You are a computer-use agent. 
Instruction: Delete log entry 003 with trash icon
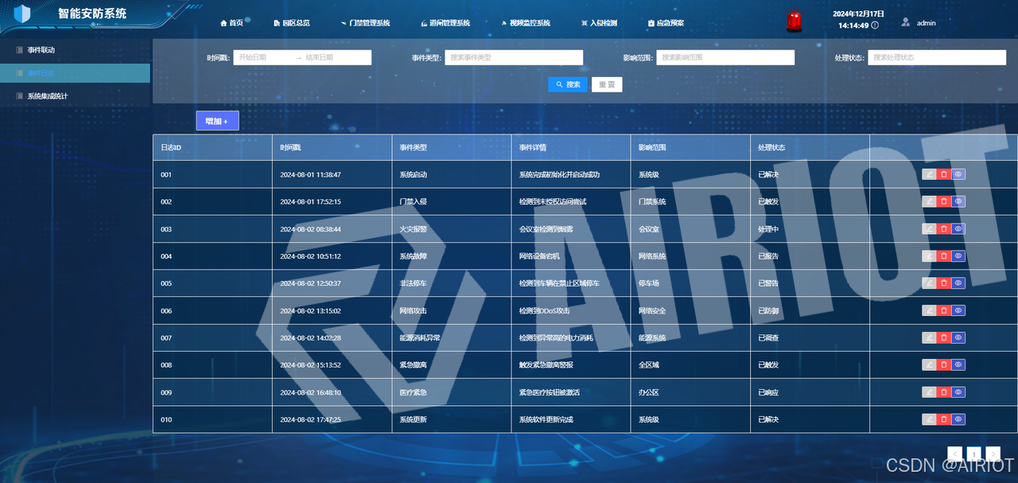943,229
